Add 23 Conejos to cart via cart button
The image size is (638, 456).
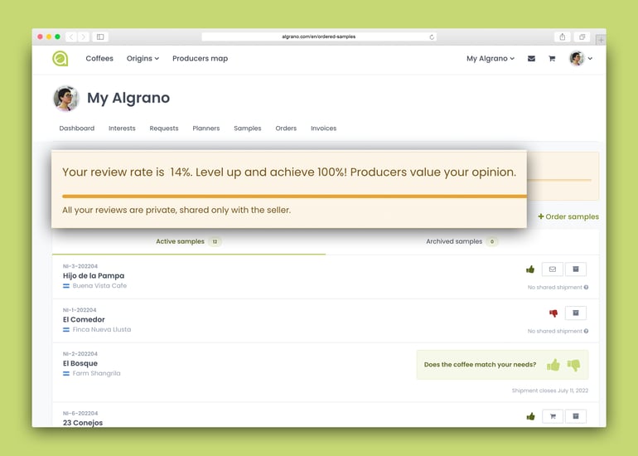tap(553, 416)
